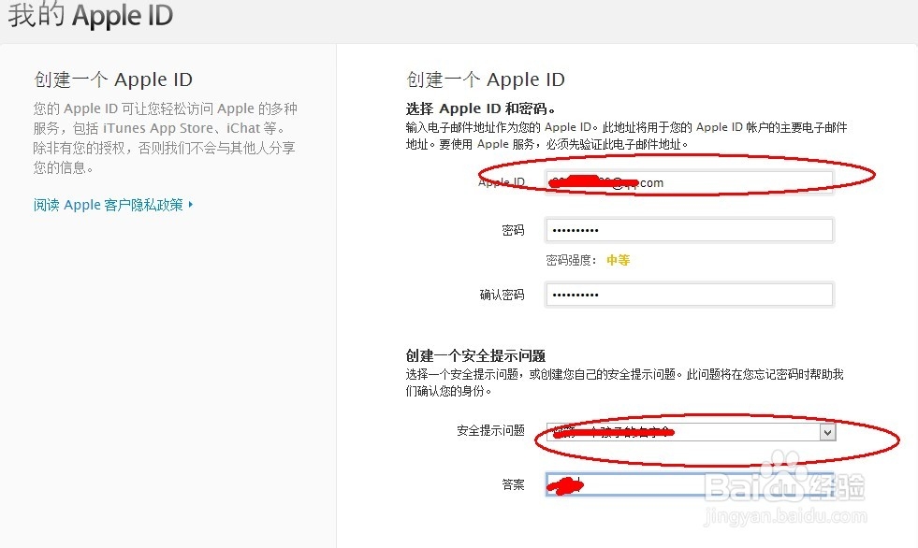The height and width of the screenshot is (548, 918).
Task: Click the 我的 Apple ID page title
Action: click(x=91, y=16)
